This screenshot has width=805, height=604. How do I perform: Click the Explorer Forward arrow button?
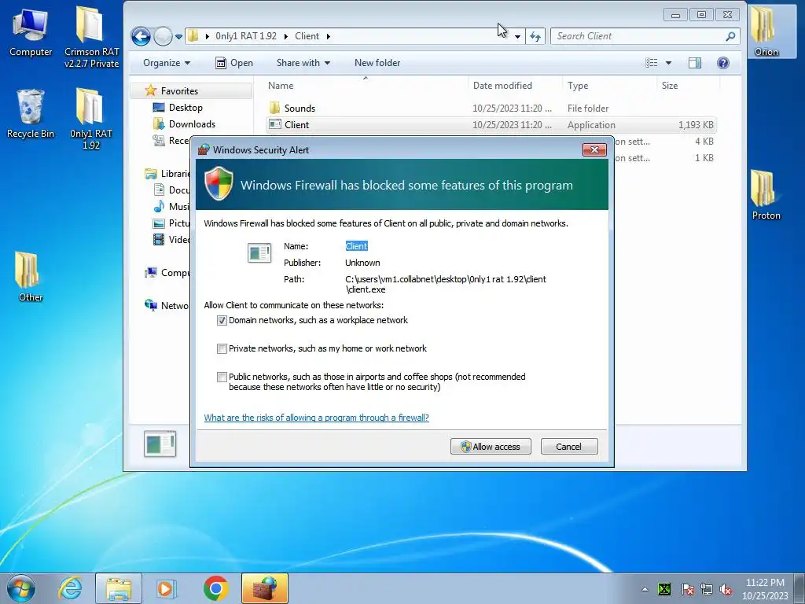163,36
